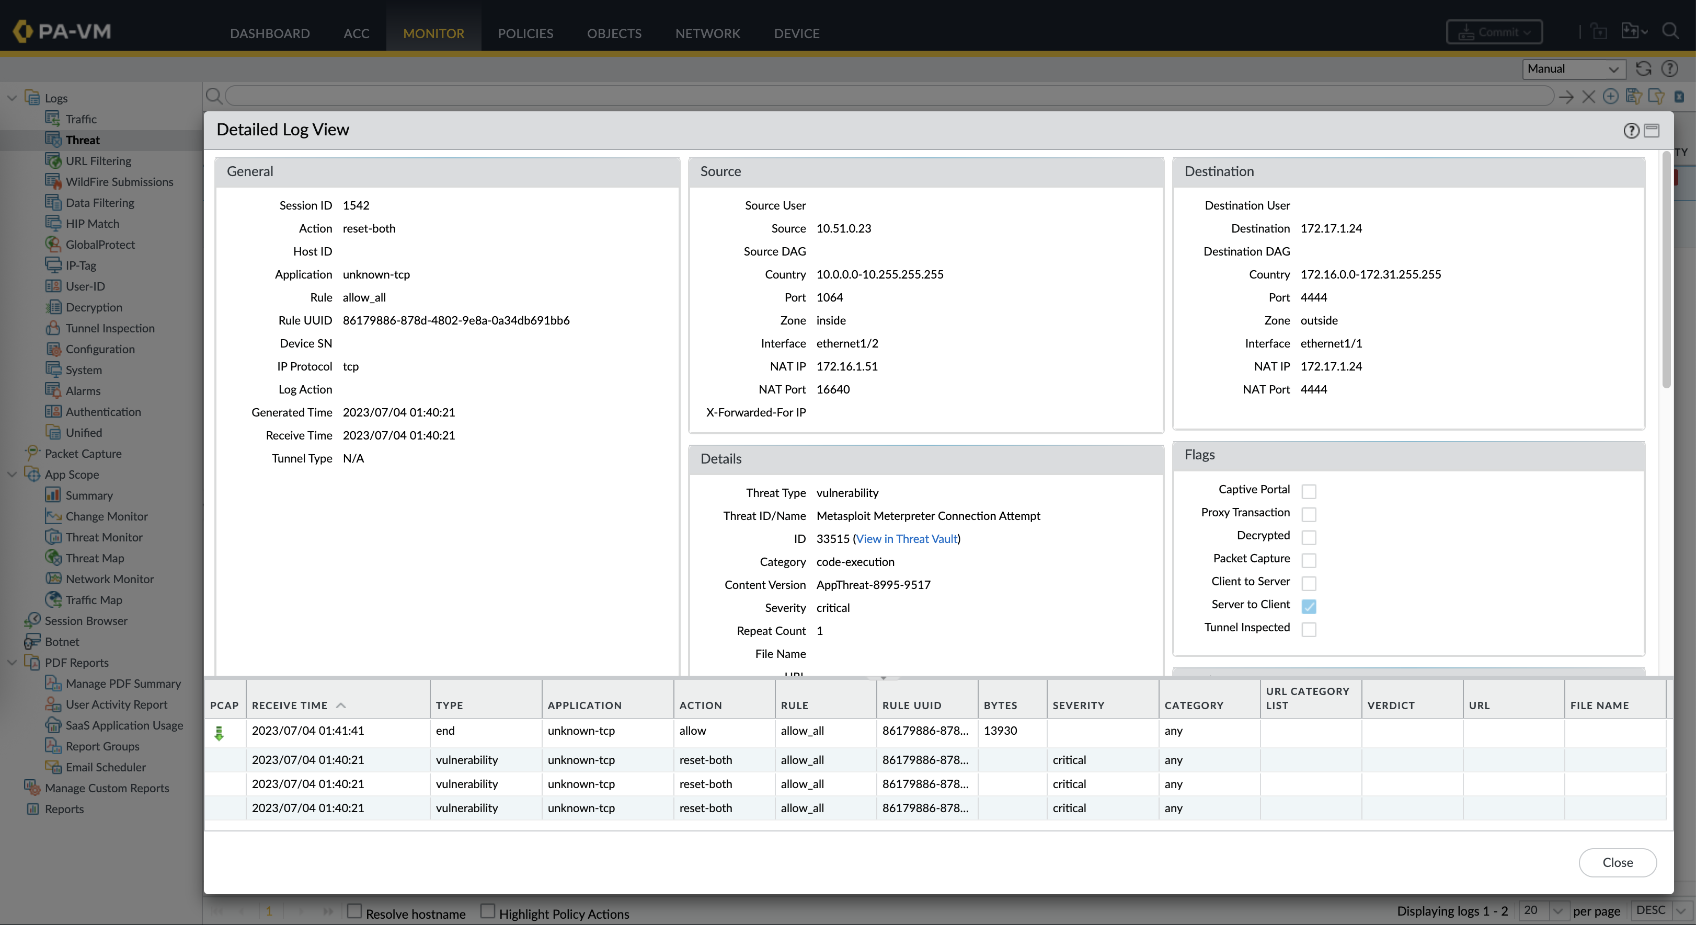This screenshot has width=1696, height=925.
Task: Click the Botnet icon in sidebar
Action: [32, 641]
